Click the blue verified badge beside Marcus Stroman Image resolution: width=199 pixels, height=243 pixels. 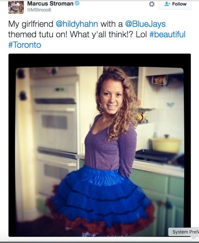(77, 3)
